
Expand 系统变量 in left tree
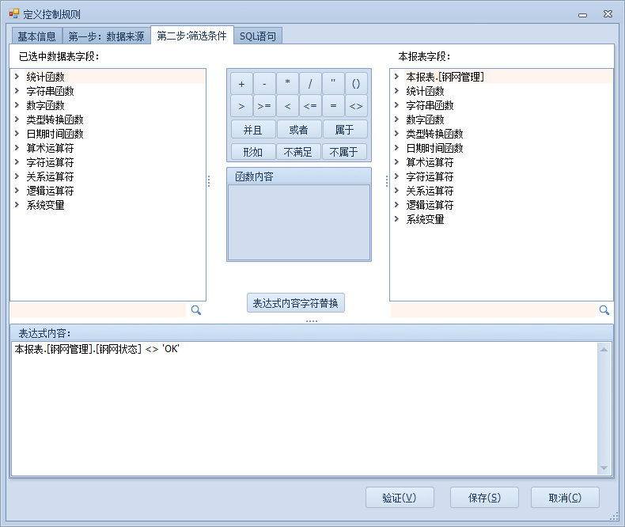tap(17, 205)
